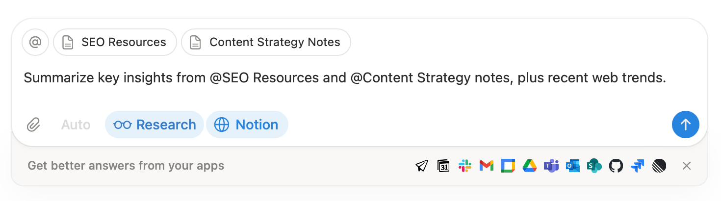This screenshot has width=721, height=201.
Task: Connect the GitHub app icon
Action: click(x=616, y=166)
